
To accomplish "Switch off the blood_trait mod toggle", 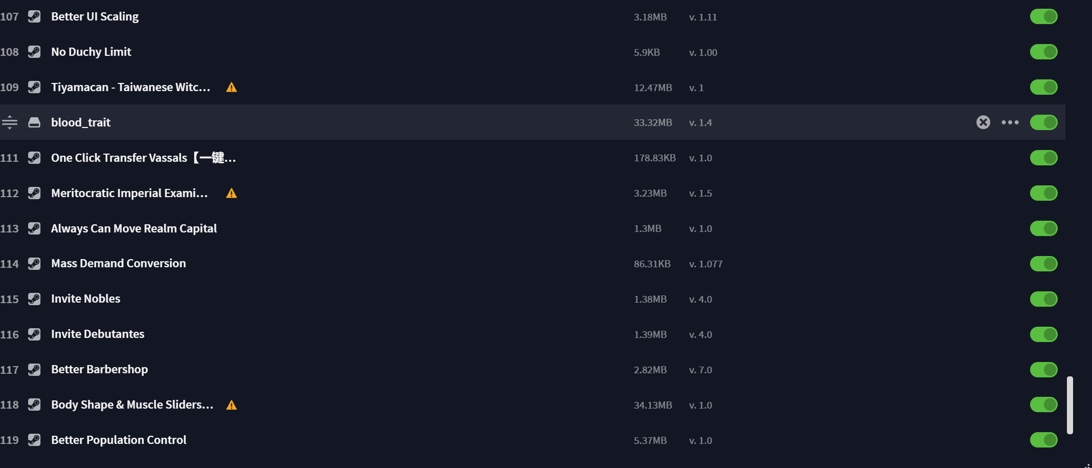I will [1043, 122].
